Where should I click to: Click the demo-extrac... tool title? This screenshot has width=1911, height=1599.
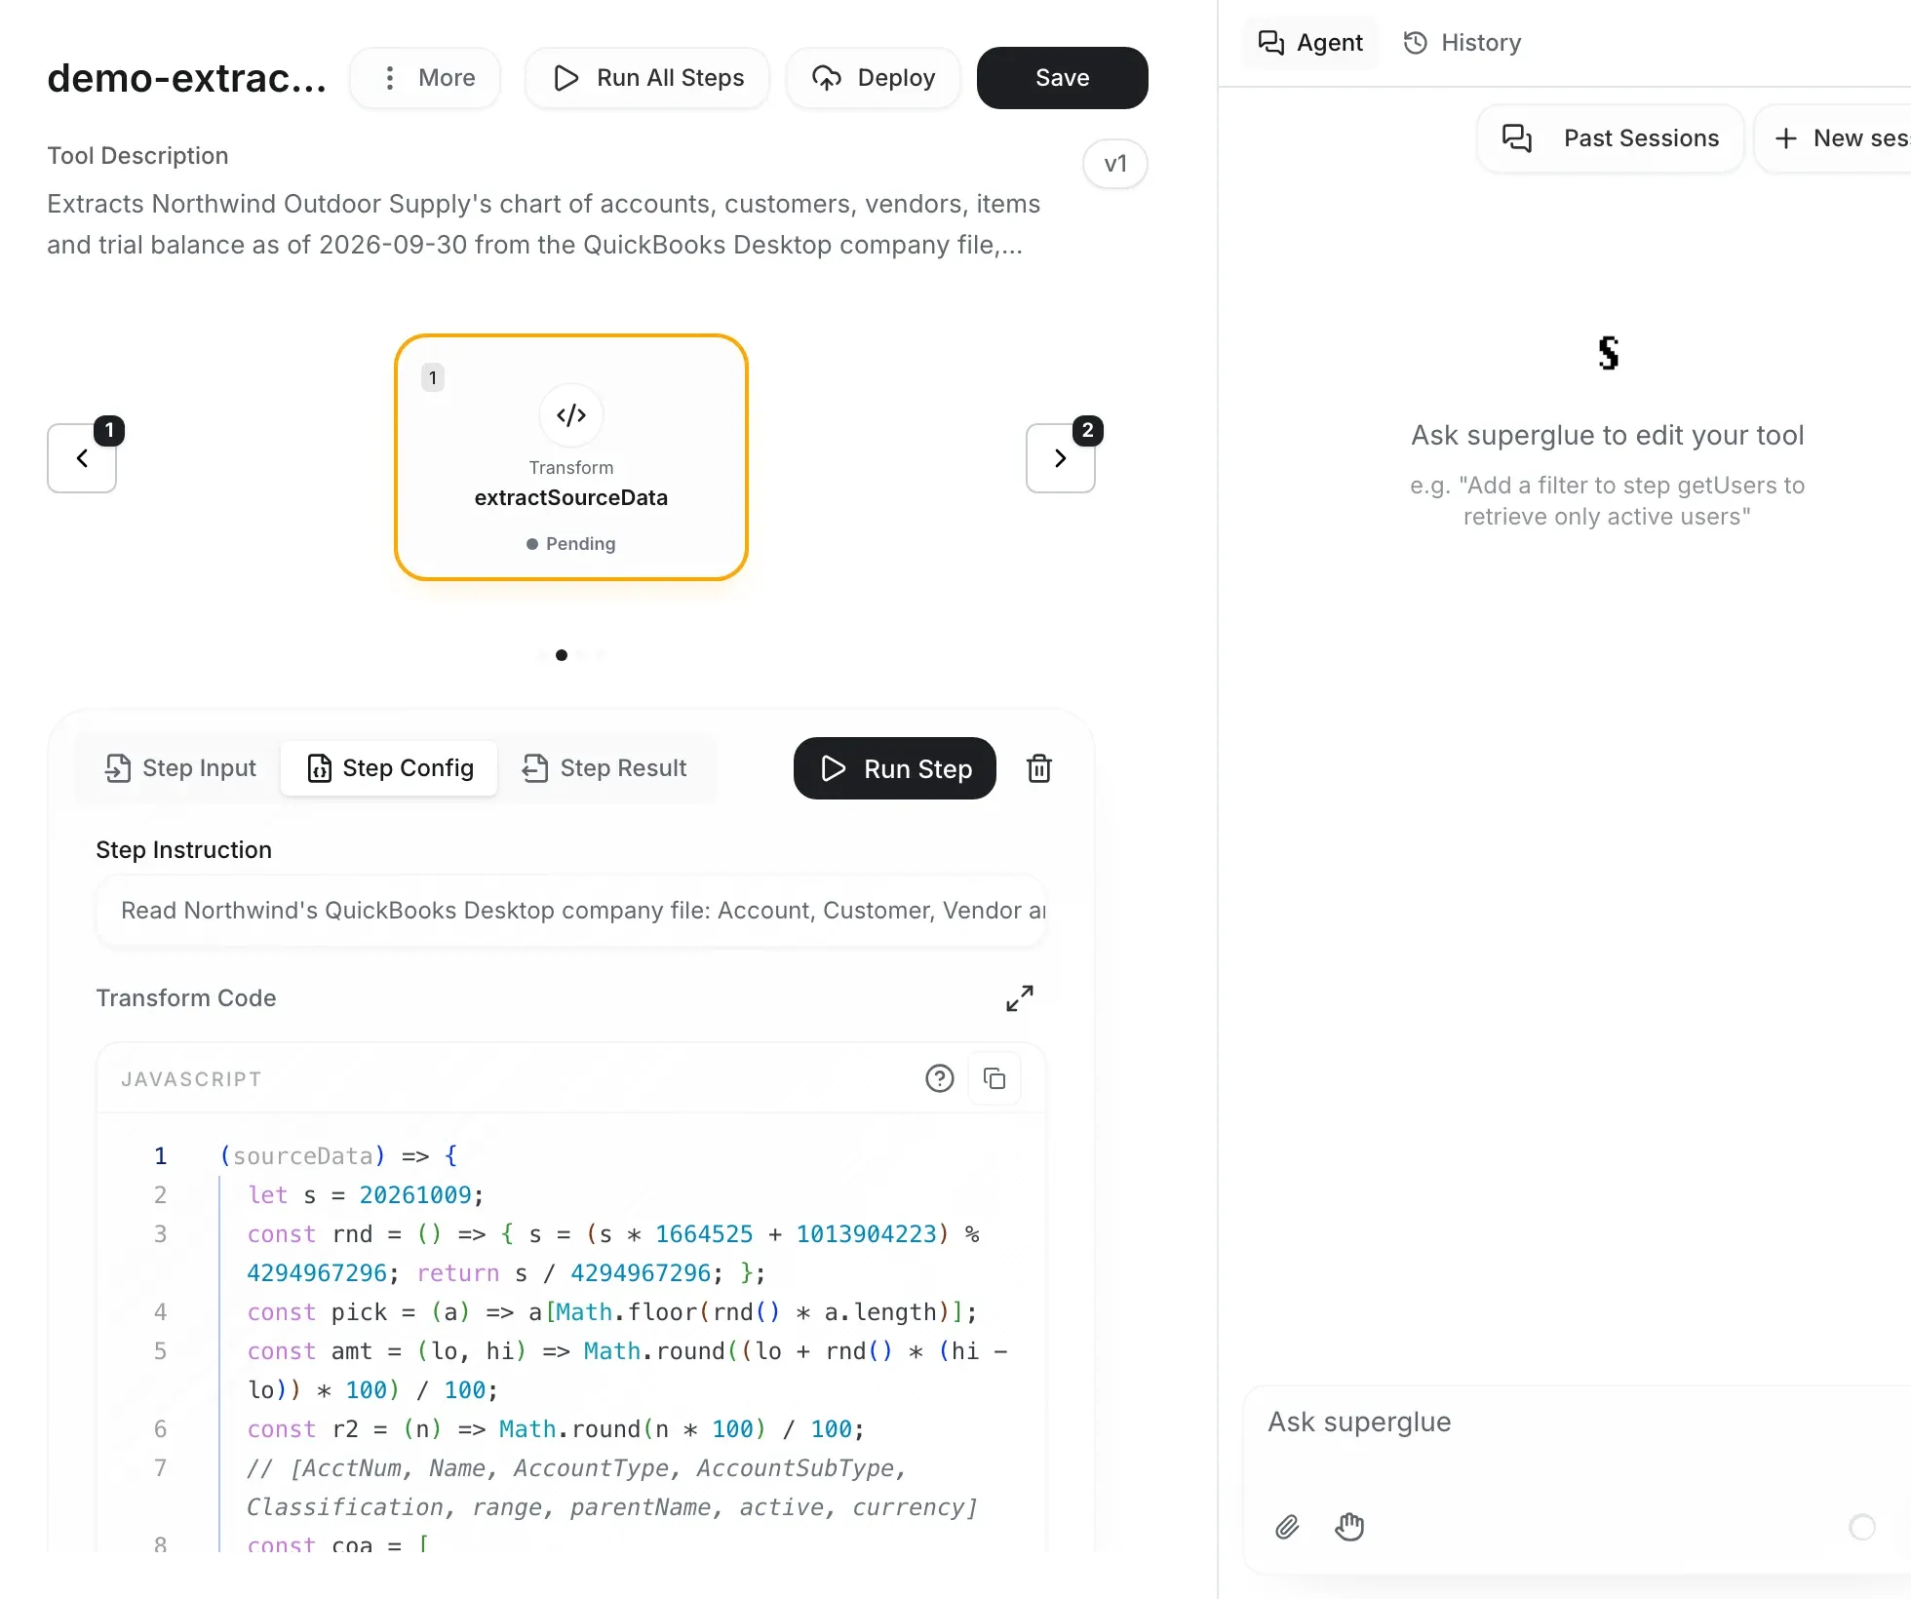(x=187, y=78)
